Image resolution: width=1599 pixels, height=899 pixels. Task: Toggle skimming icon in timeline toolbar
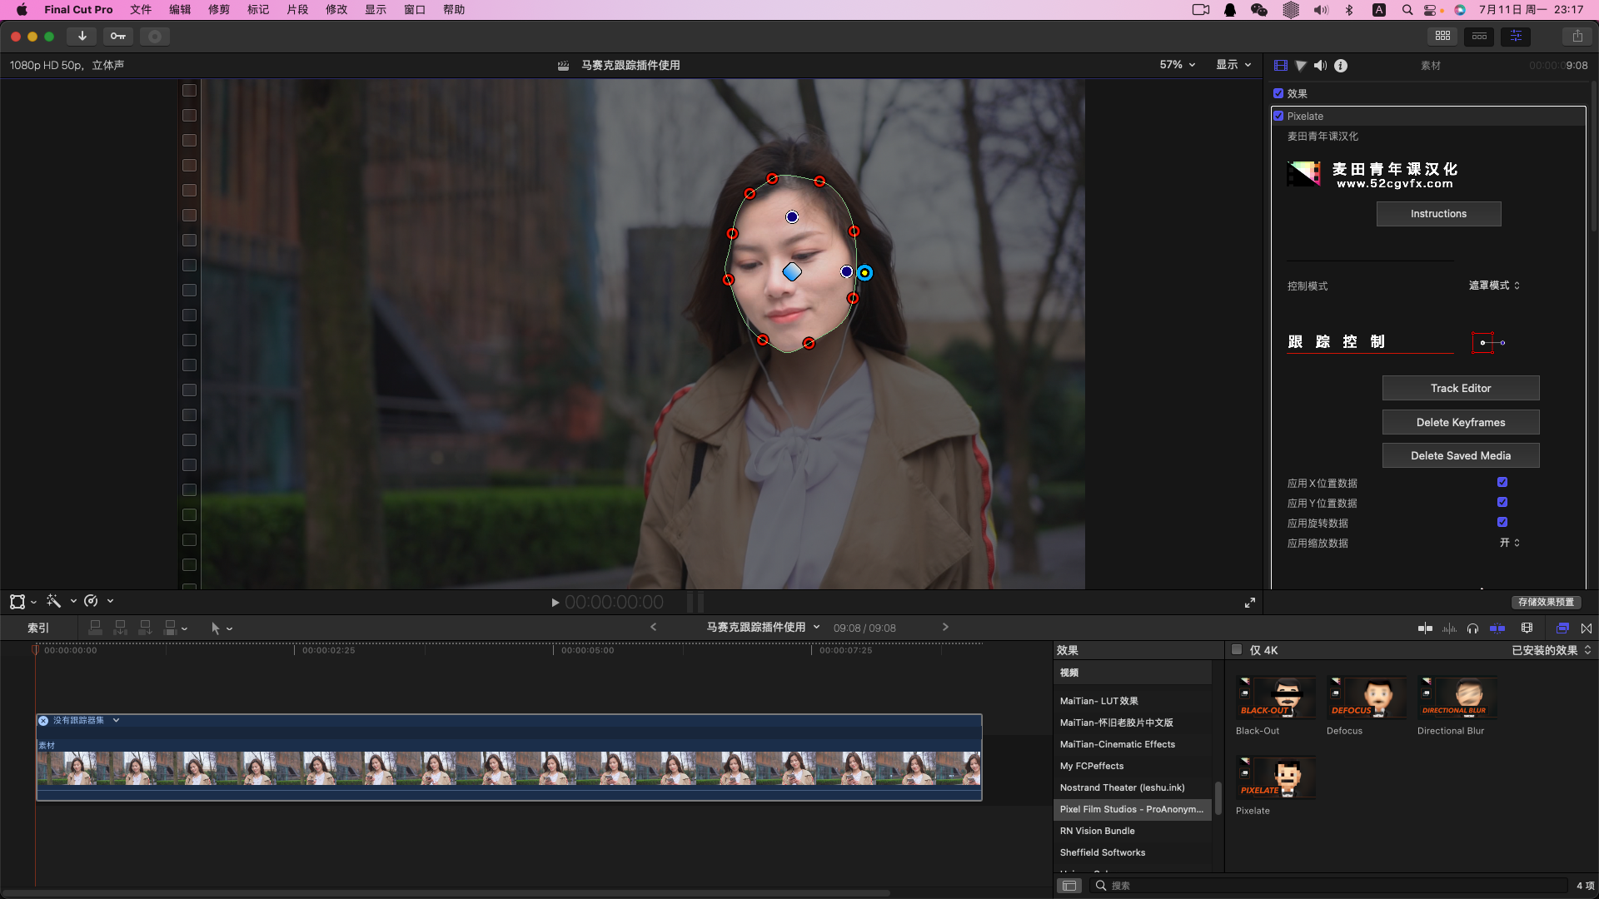(x=1425, y=628)
